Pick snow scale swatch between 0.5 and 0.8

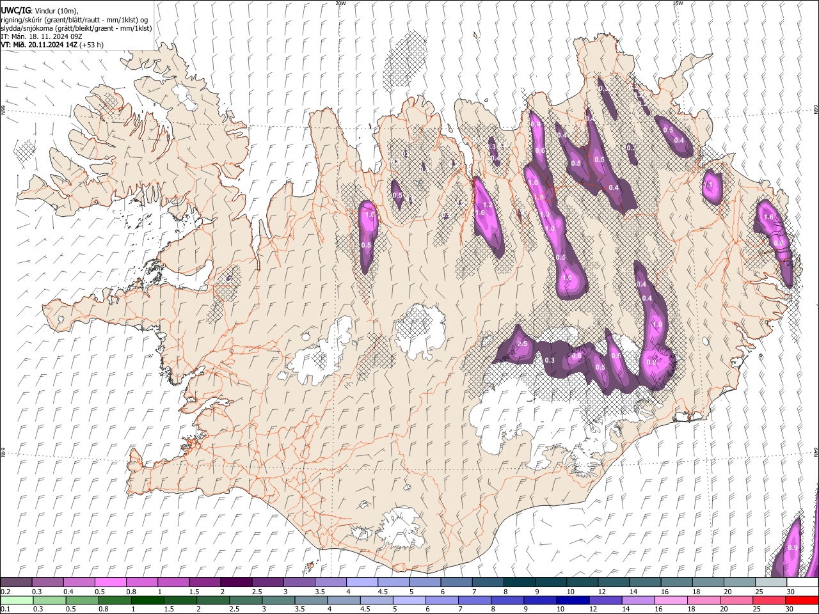click(110, 582)
